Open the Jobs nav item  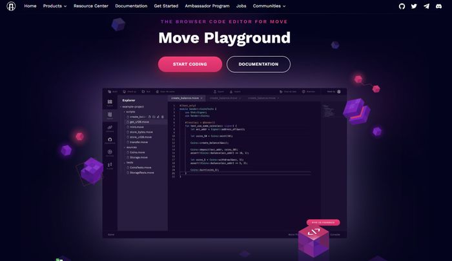click(x=241, y=6)
